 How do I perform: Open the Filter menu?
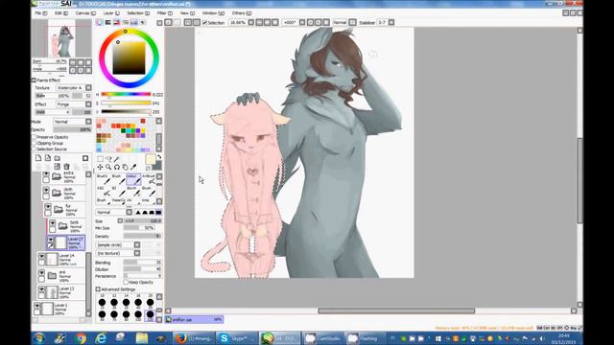(x=164, y=12)
